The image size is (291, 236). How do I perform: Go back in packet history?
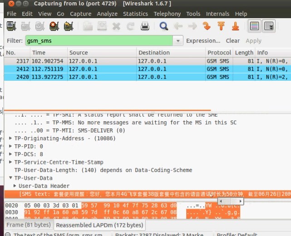pos(178,26)
